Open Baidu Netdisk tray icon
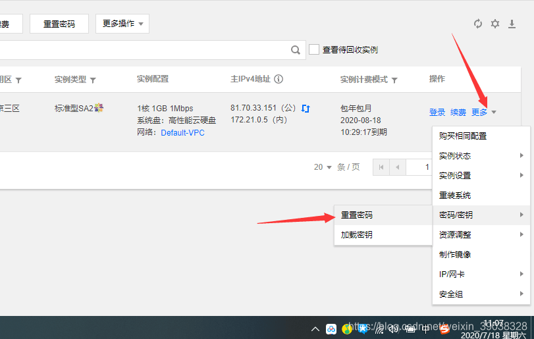This screenshot has height=339, width=534. coord(331,329)
